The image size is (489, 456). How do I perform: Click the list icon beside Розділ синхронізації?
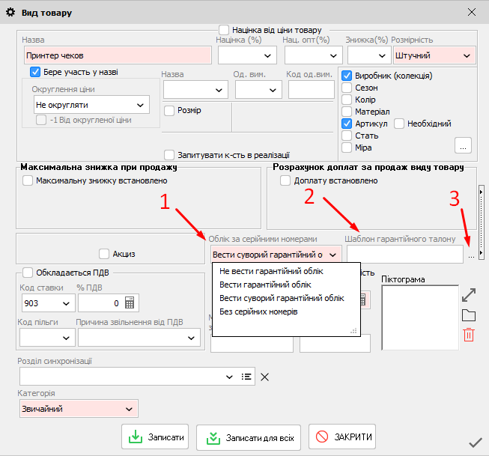pos(246,377)
